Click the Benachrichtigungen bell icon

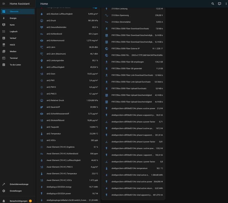[3, 201]
